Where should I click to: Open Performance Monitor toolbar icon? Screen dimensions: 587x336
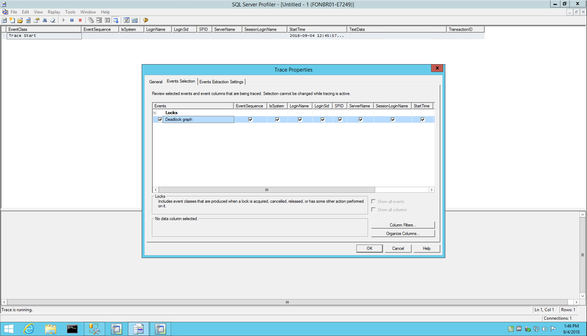pos(135,20)
